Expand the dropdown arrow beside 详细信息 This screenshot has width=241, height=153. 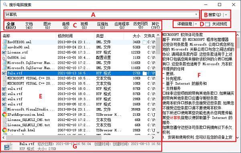196,24
